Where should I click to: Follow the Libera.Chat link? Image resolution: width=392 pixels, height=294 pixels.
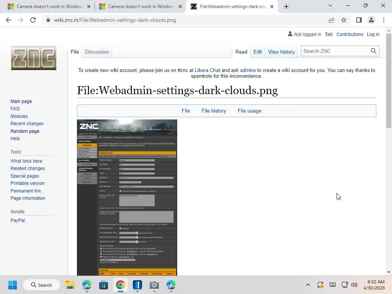tap(207, 70)
